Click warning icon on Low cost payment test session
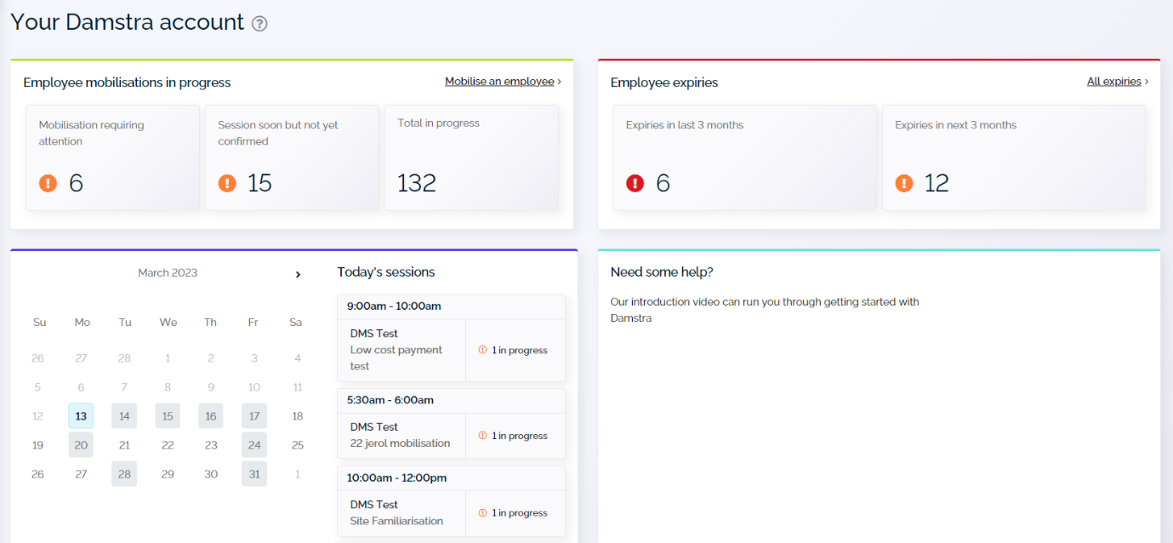1173x543 pixels. tap(482, 350)
